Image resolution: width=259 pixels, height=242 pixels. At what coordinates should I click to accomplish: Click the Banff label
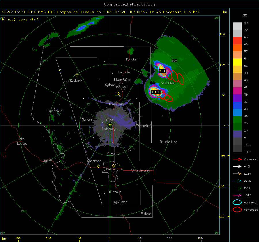(47, 161)
